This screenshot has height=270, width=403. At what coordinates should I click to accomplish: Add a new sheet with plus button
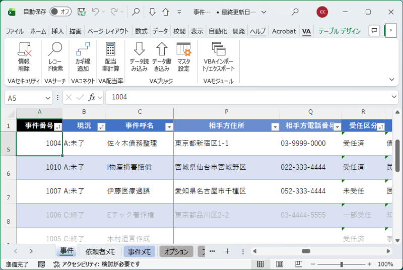pyautogui.click(x=227, y=251)
